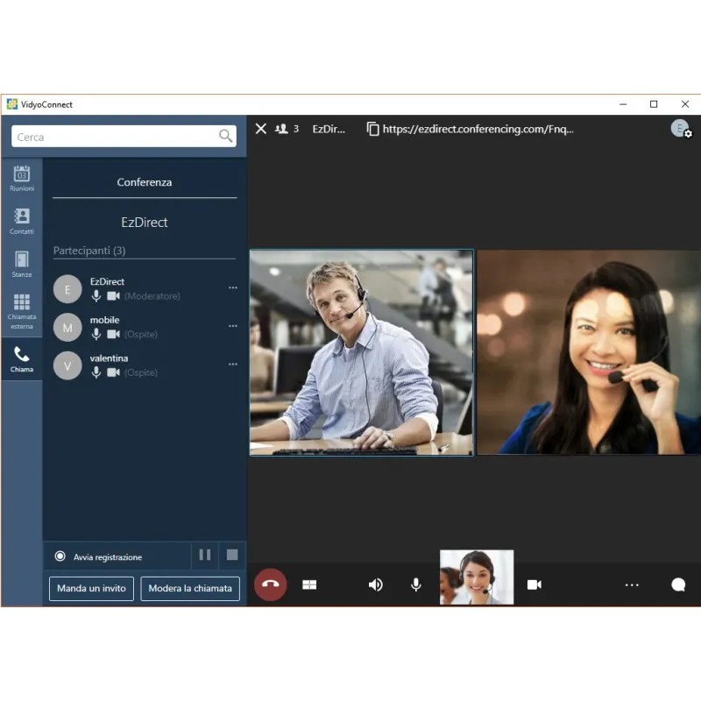This screenshot has height=701, width=701.
Task: Stop the recording
Action: click(232, 556)
